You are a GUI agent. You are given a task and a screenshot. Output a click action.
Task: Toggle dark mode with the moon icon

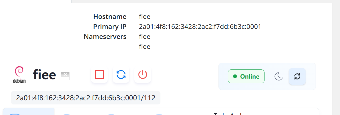coord(278,76)
